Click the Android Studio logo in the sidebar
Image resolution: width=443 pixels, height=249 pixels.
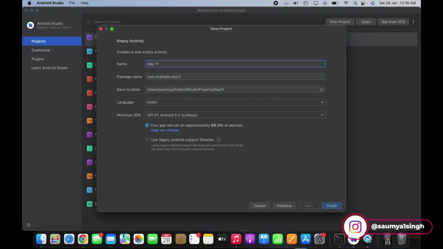click(x=30, y=25)
